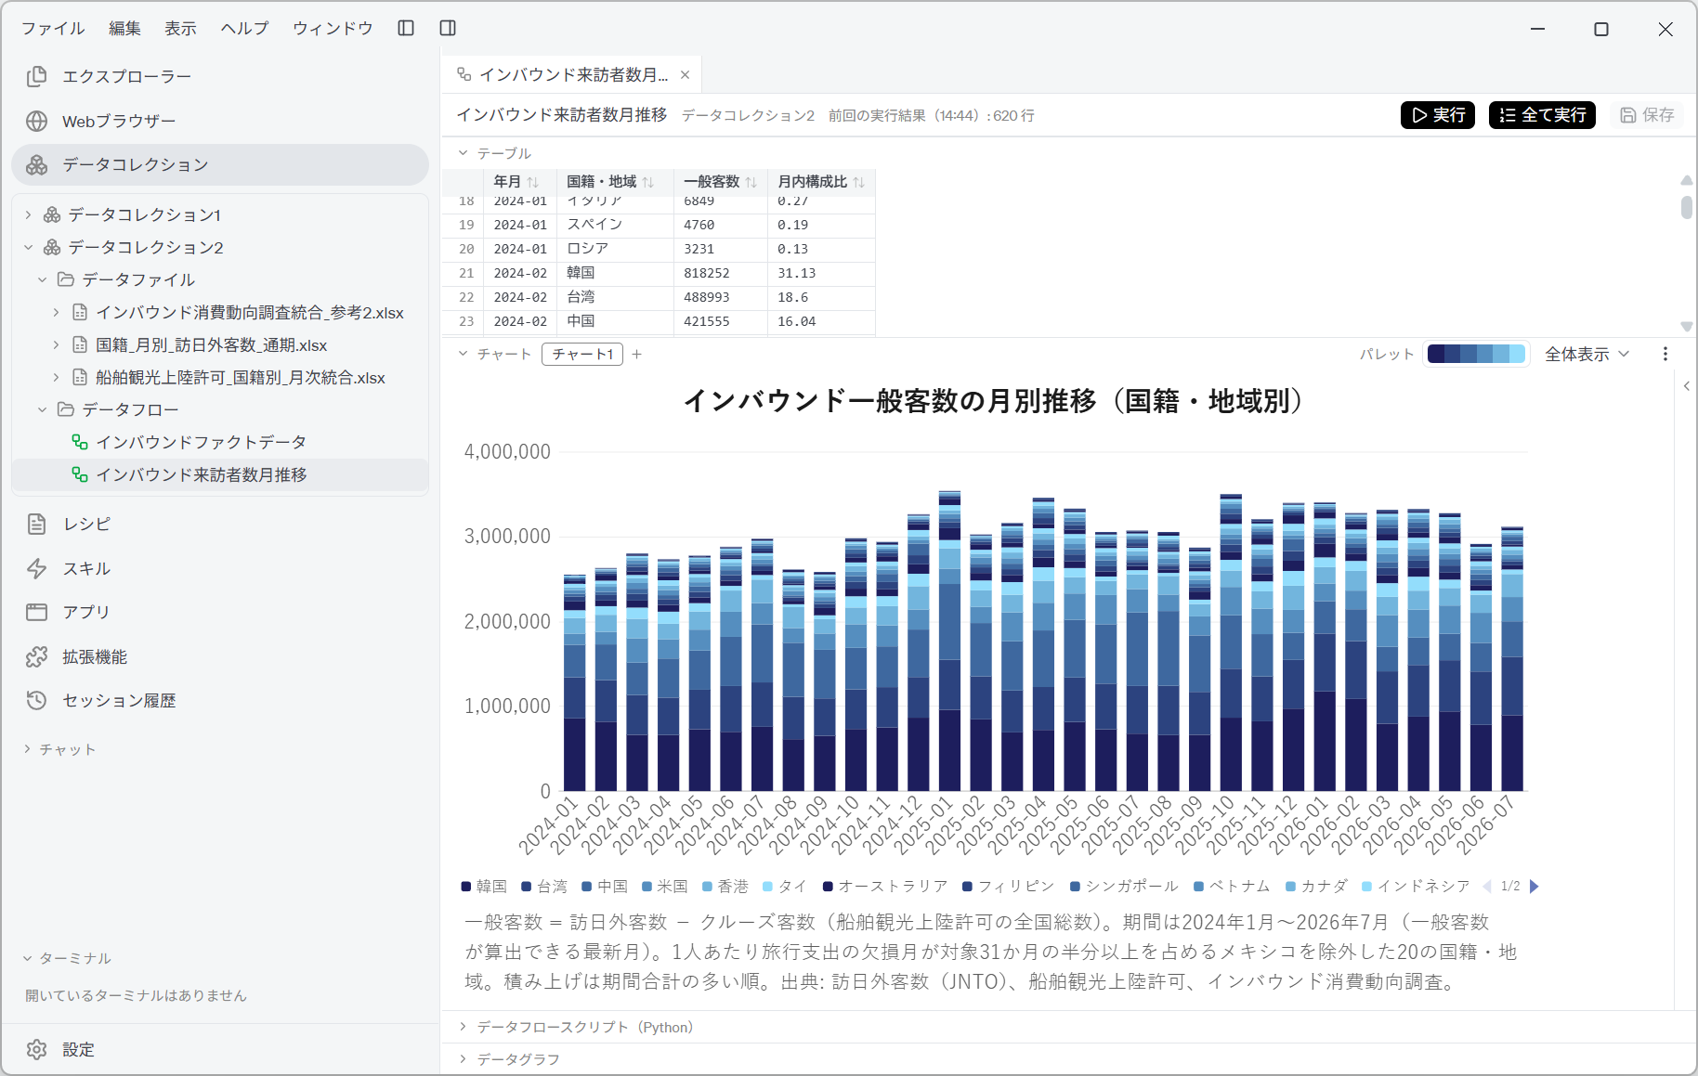The width and height of the screenshot is (1698, 1076).
Task: Sort by 一般客数 column sort icon
Action: (x=751, y=182)
